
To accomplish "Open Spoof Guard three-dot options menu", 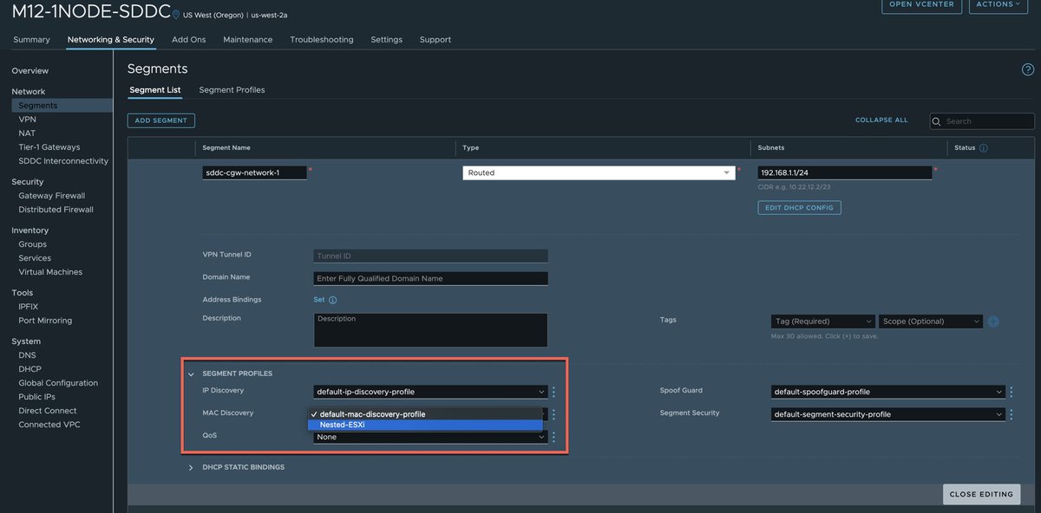I will (1011, 392).
